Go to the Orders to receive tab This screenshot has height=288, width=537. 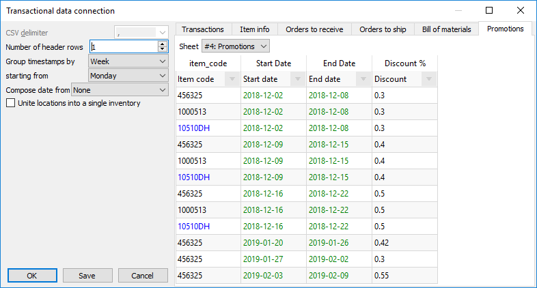314,29
